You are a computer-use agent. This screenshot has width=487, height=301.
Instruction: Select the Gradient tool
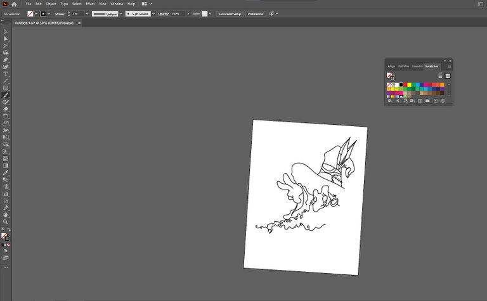click(6, 165)
